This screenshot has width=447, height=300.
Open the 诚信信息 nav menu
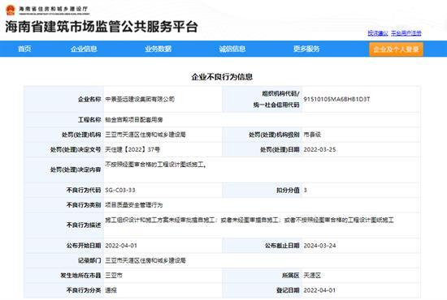[x=232, y=49]
